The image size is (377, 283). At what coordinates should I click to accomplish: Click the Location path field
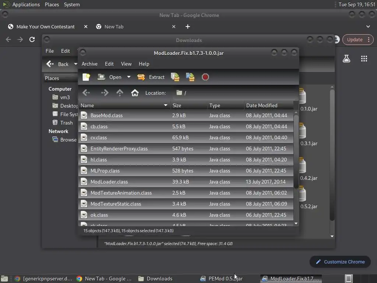[x=235, y=93]
